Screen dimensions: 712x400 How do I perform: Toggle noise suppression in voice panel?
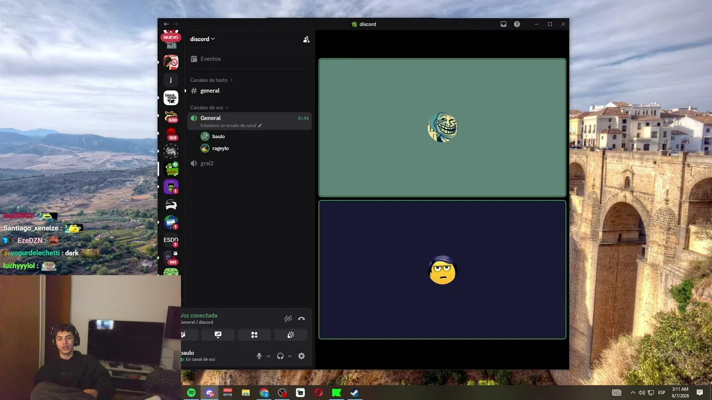288,318
